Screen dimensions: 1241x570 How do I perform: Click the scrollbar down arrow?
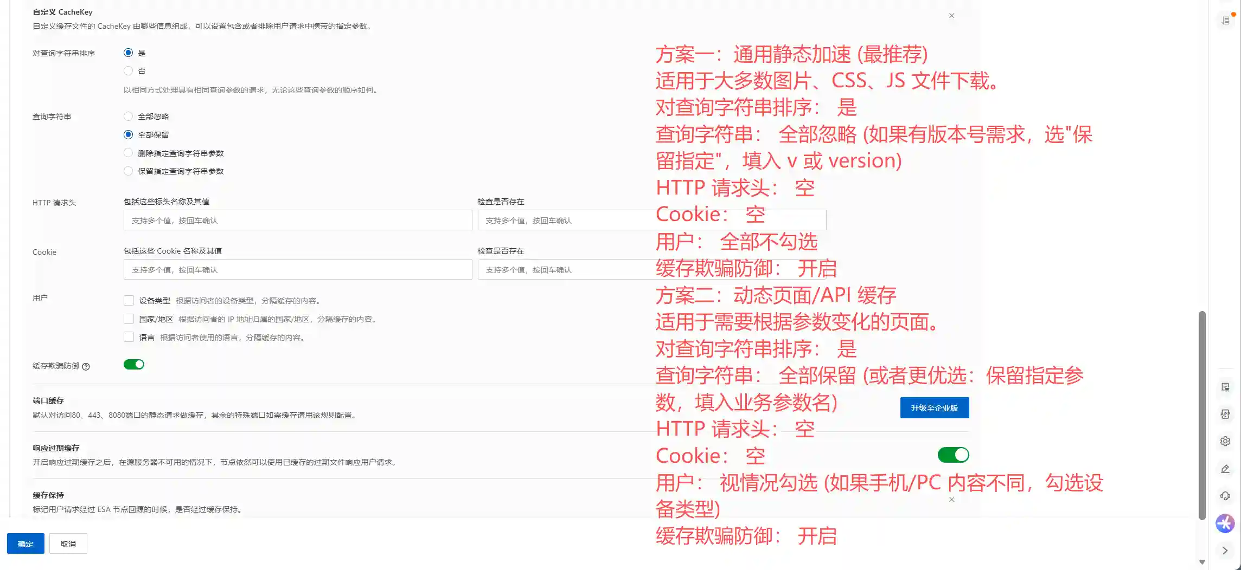(1202, 562)
